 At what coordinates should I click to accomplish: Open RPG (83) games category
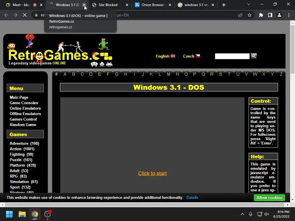coord(18,176)
